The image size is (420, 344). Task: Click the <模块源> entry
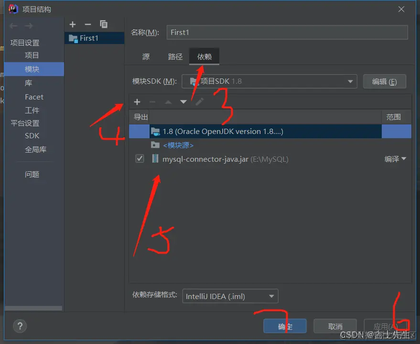click(178, 145)
